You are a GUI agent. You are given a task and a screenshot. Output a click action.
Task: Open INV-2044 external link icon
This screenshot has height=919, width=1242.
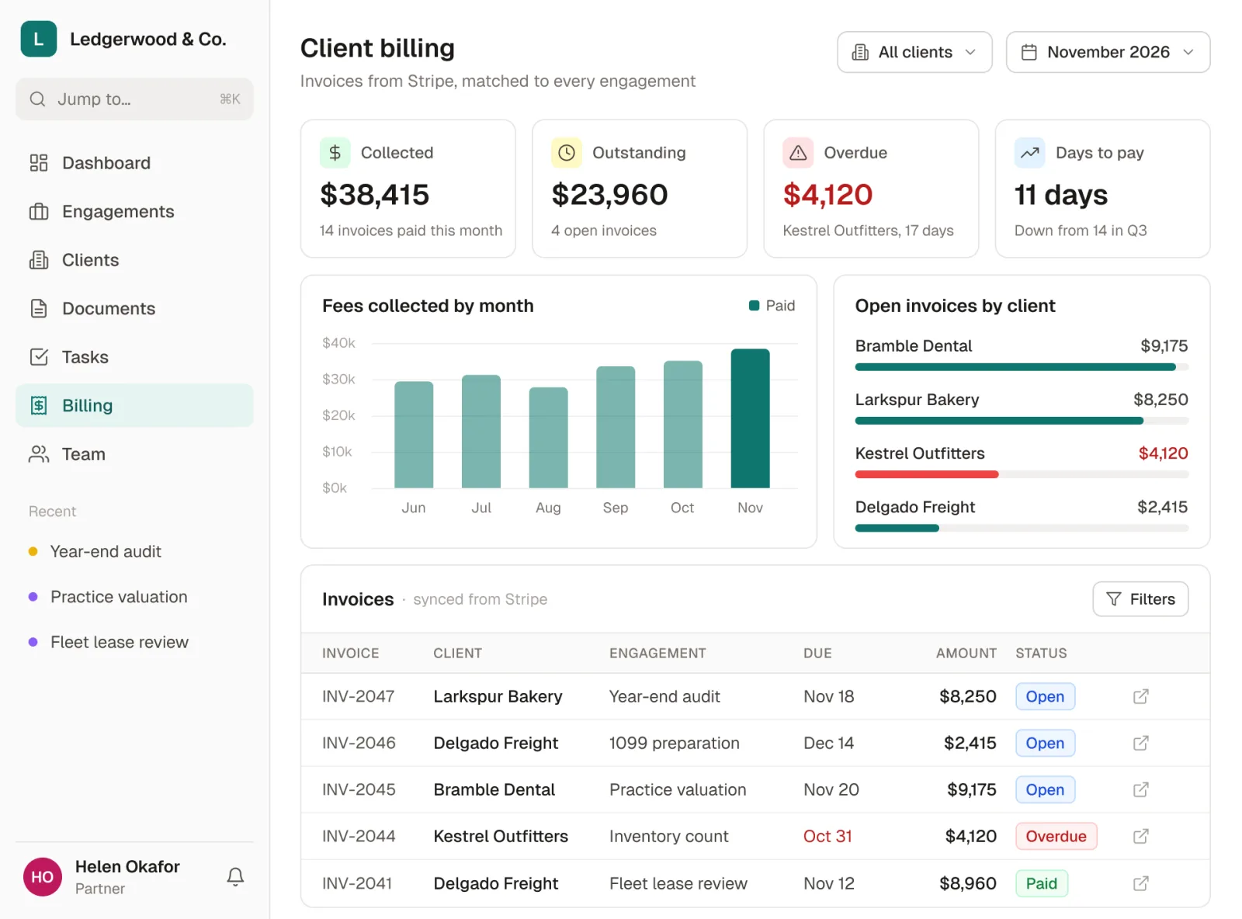1140,836
